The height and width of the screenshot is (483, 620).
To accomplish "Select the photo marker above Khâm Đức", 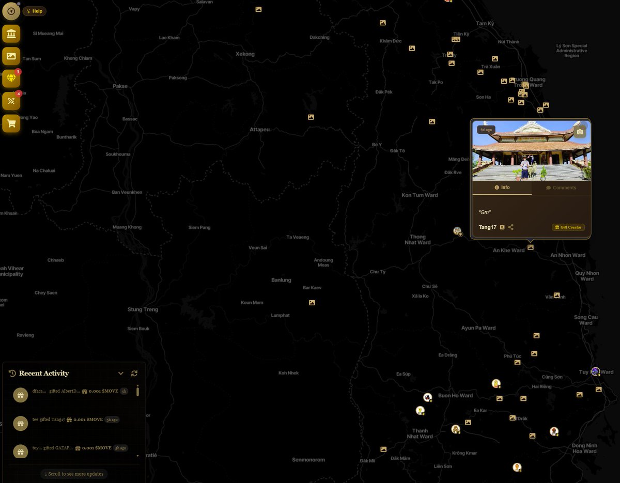I will (383, 23).
